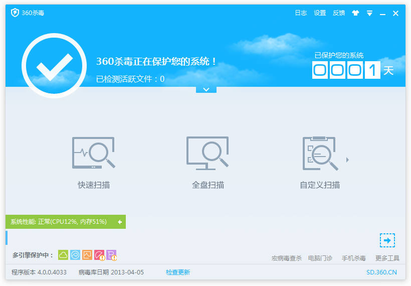Start full disk scan icon
This screenshot has width=411, height=286.
(208, 153)
